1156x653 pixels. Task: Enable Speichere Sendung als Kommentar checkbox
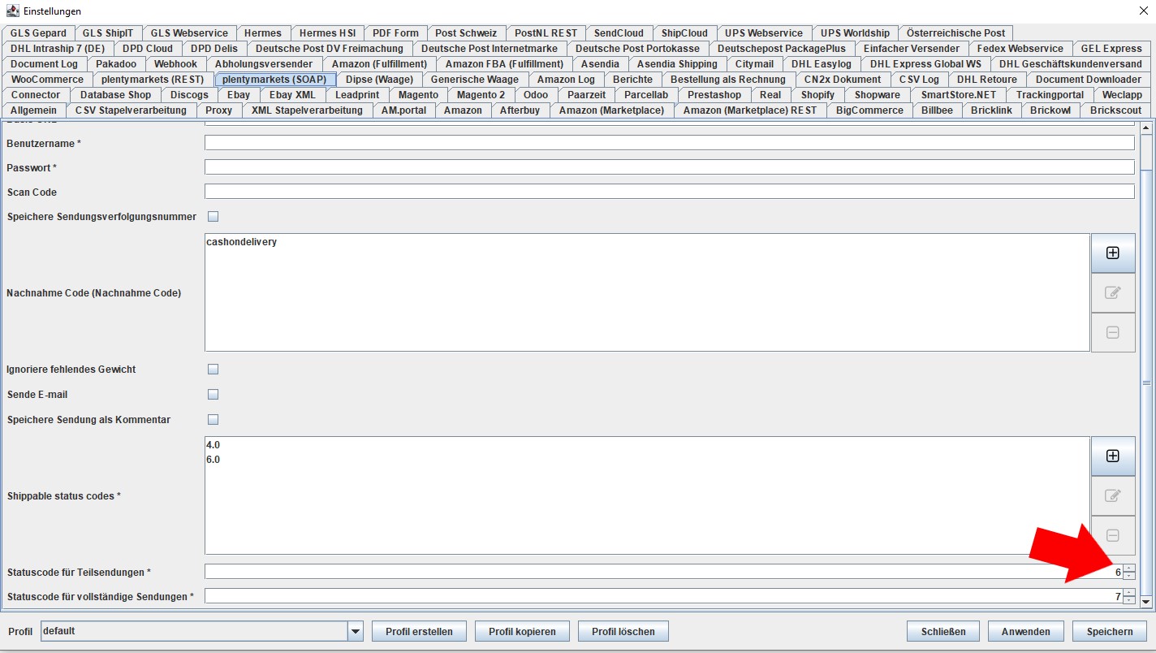[x=214, y=420]
